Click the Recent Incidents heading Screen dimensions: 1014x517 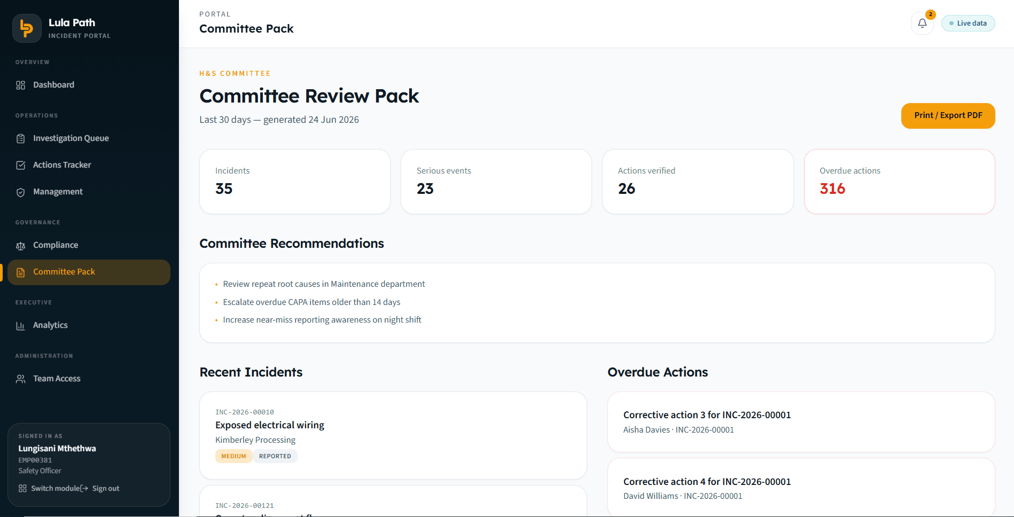(x=251, y=372)
